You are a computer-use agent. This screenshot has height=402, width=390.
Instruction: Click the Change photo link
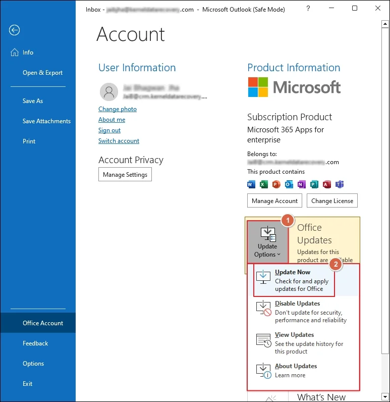[117, 109]
